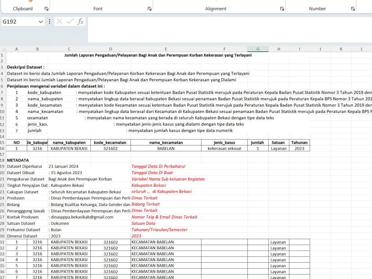Select column I header

click(299, 49)
